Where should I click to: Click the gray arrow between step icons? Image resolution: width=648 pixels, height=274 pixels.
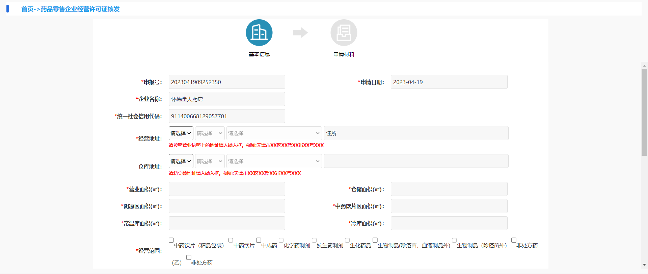pyautogui.click(x=300, y=33)
